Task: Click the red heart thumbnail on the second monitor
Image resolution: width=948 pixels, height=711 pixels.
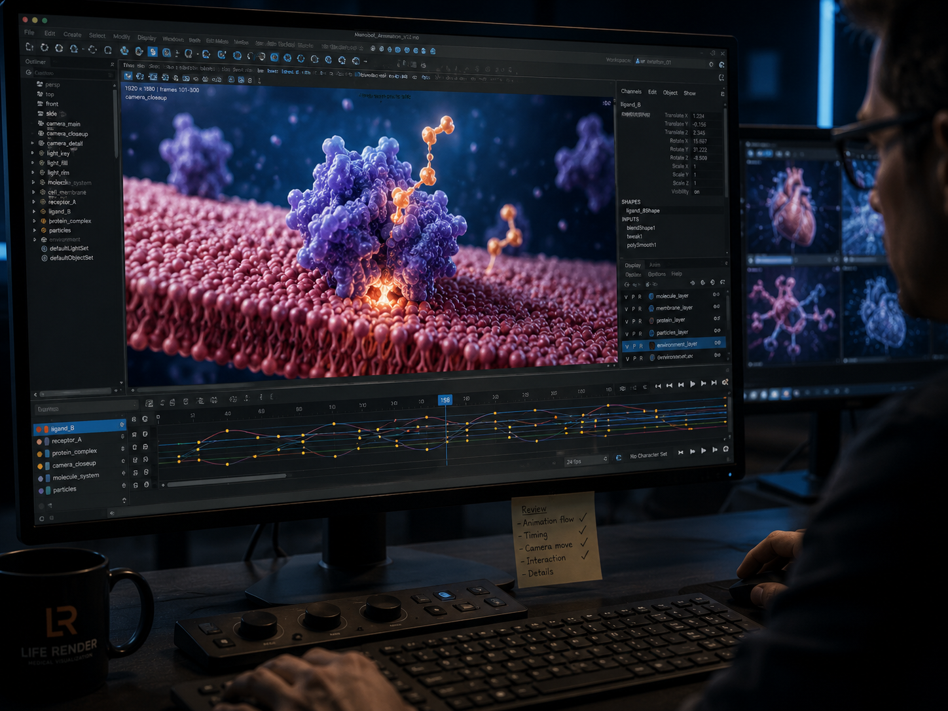Action: [793, 207]
